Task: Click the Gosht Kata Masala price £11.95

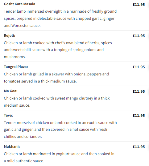Action: pyautogui.click(x=139, y=5)
